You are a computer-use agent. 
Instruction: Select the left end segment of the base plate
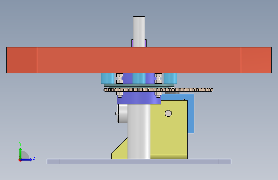pyautogui.click(x=53, y=161)
